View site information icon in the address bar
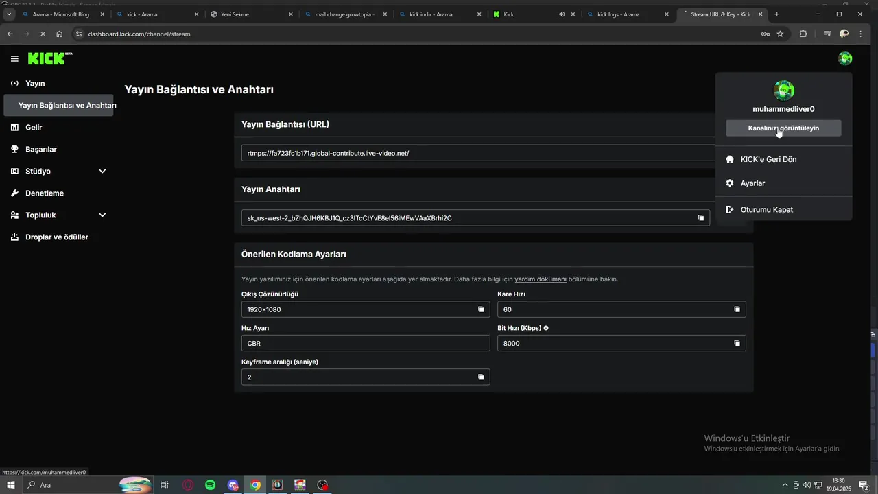The image size is (878, 494). pos(79,34)
